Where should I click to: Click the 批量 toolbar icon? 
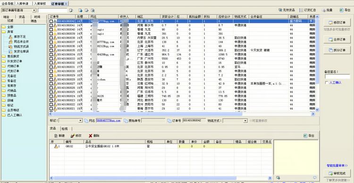tap(324, 10)
